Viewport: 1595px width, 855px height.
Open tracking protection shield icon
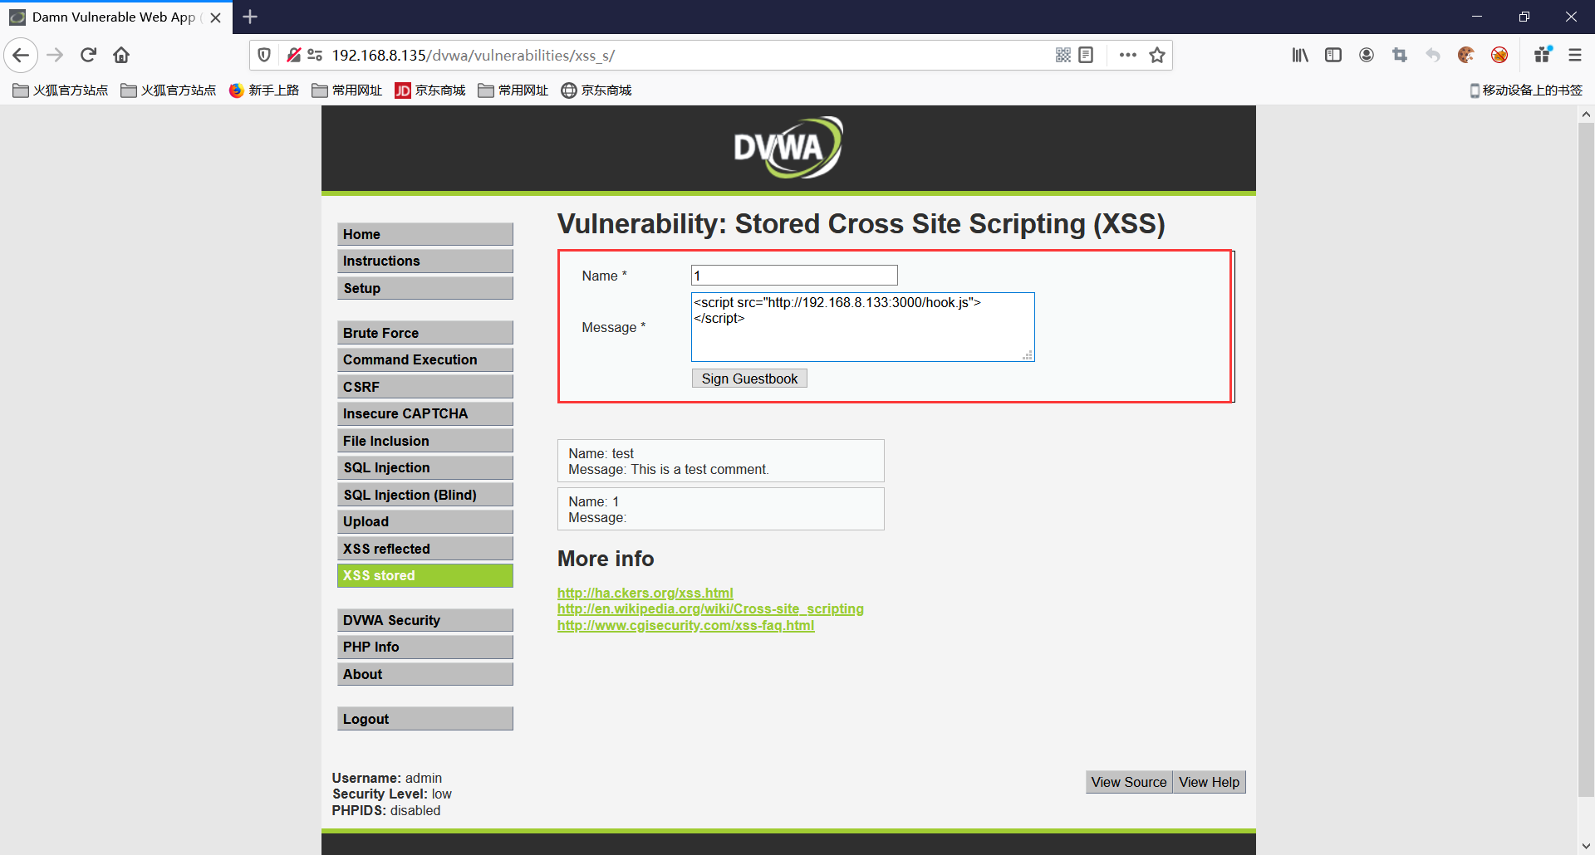264,55
